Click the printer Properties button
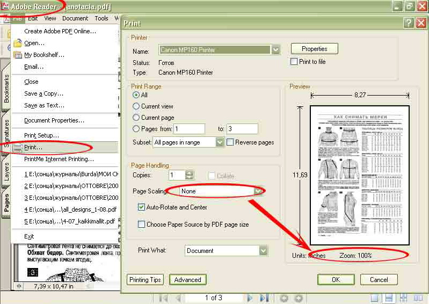The image size is (429, 304). 314,49
